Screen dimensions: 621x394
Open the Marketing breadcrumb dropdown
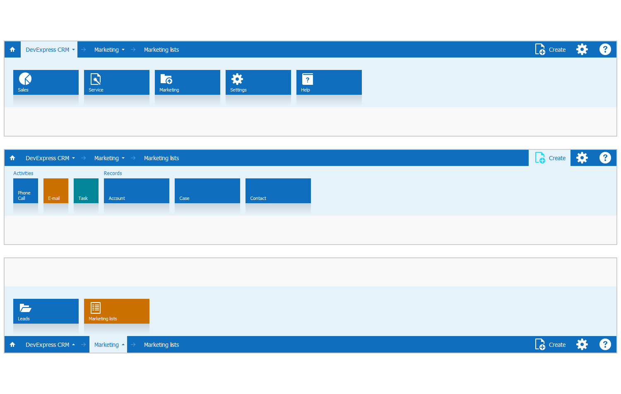coord(109,49)
